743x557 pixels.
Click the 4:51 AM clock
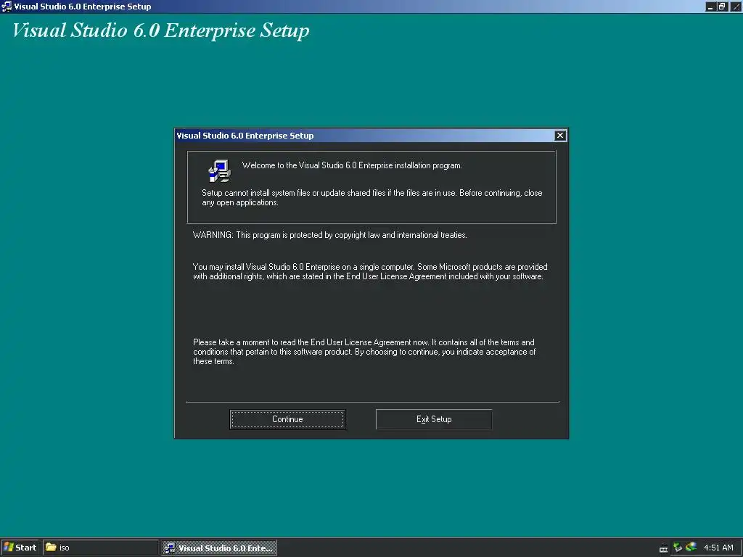718,548
